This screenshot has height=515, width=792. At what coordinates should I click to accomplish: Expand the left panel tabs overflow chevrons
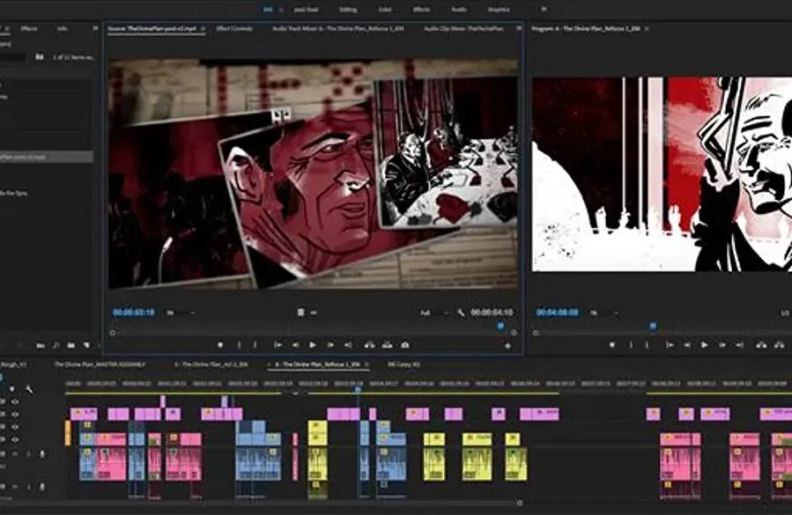pos(95,28)
